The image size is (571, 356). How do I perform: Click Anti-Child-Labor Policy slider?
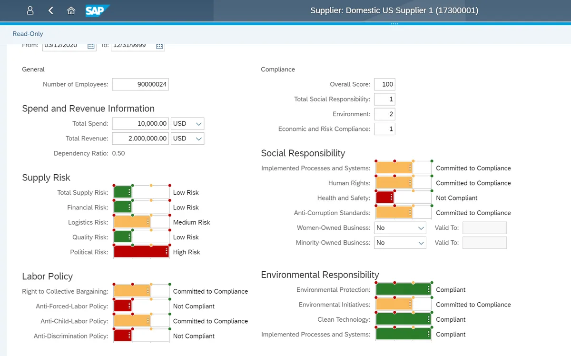click(142, 321)
